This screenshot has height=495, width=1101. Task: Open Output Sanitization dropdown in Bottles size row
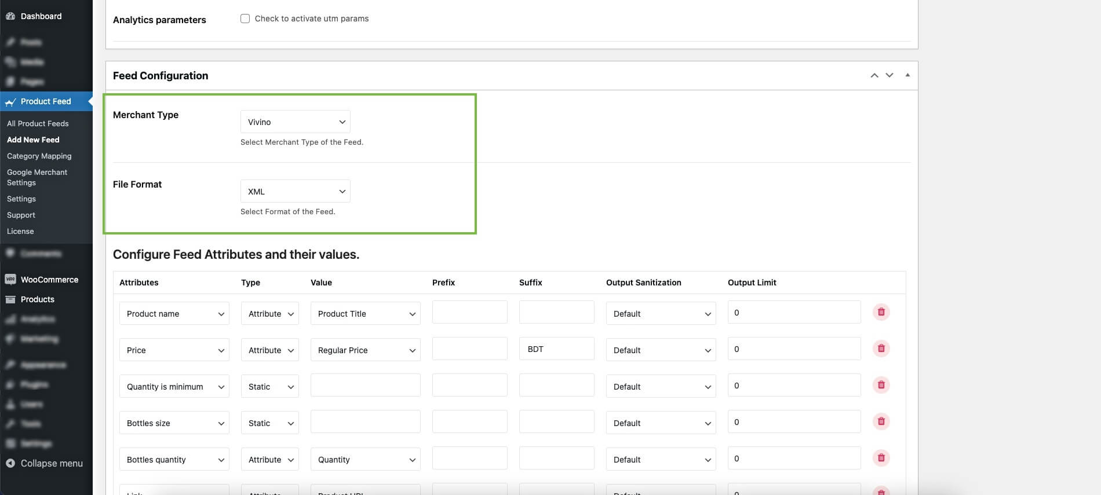tap(661, 423)
